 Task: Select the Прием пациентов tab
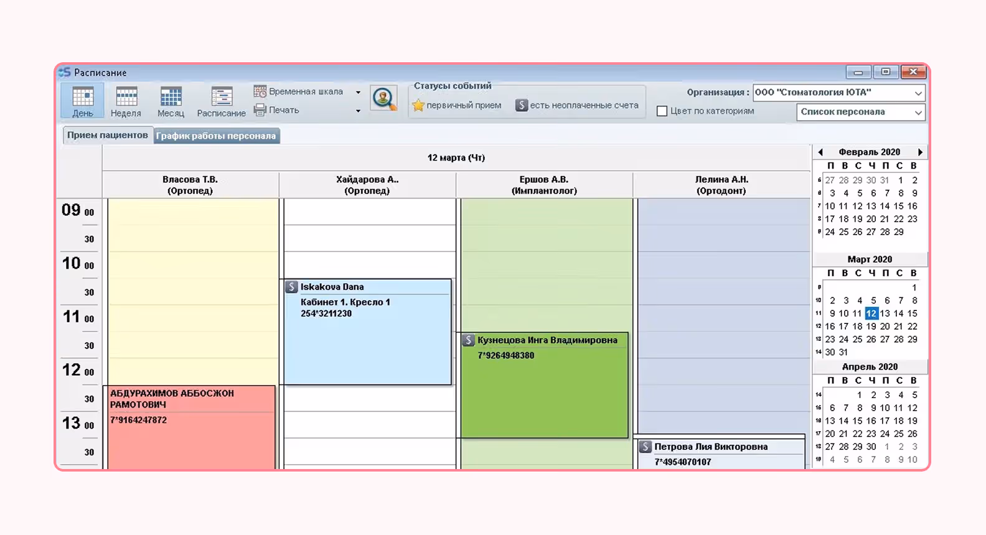pos(108,135)
